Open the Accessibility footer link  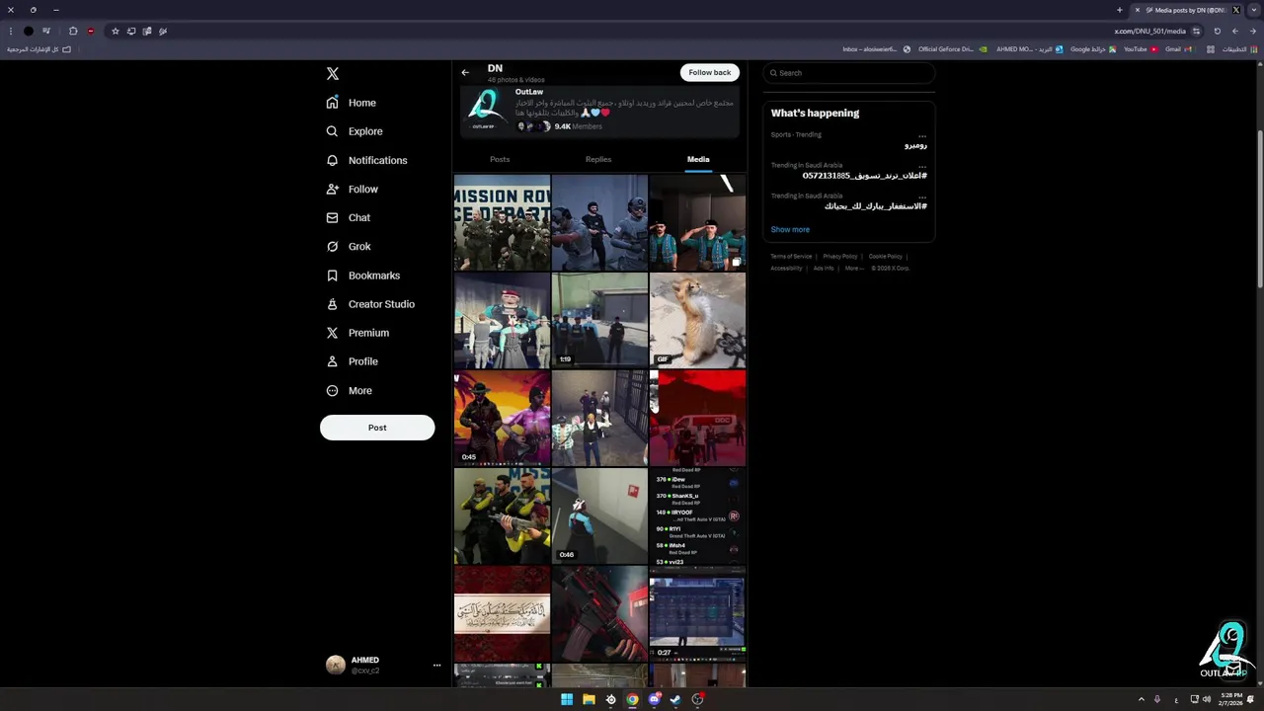(787, 269)
